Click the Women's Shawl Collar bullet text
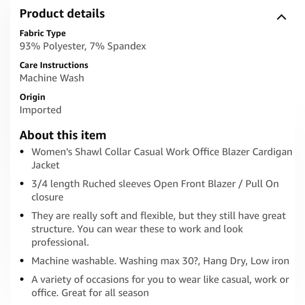 point(162,152)
